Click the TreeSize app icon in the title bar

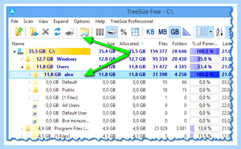[12, 12]
